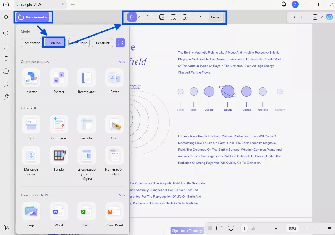This screenshot has width=335, height=235.
Task: Open the Comparar documents tool
Action: pos(59,128)
